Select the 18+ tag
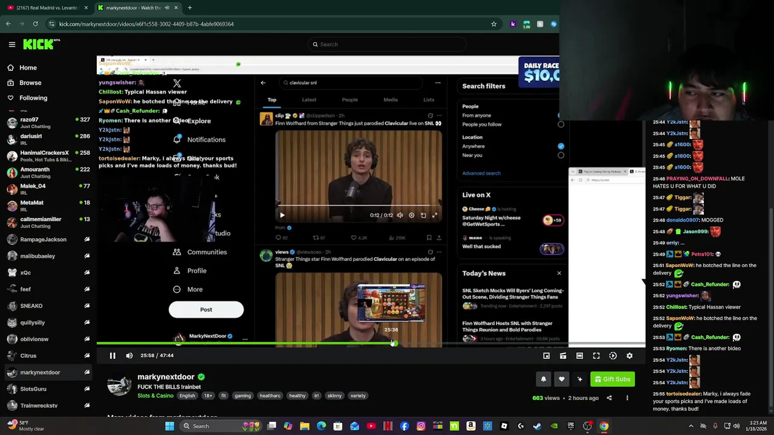 tap(208, 396)
